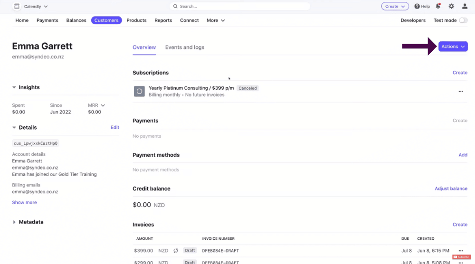This screenshot has width=475, height=264.
Task: Open the Reports navigation item
Action: [x=163, y=20]
